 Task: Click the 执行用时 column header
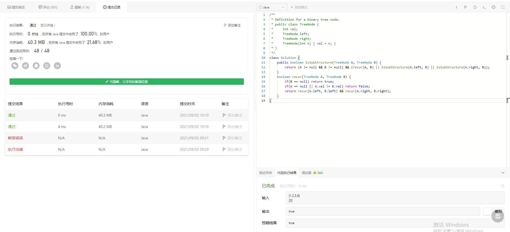[65, 104]
